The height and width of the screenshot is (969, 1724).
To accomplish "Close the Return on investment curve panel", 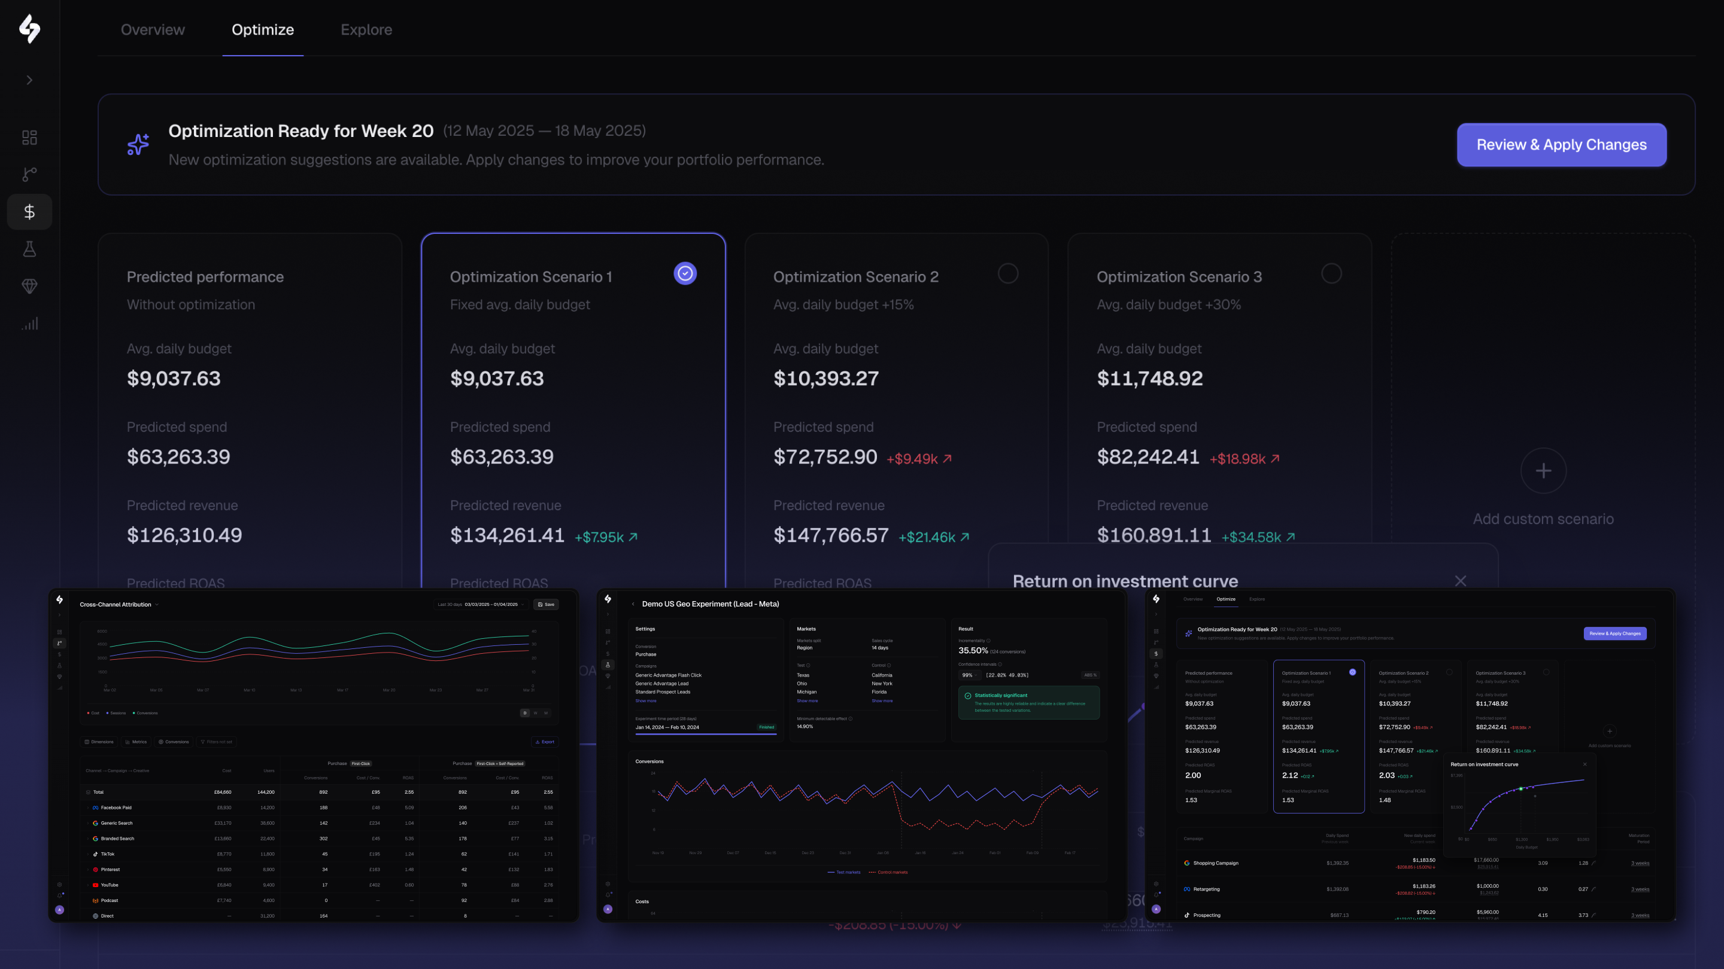I will (1461, 581).
